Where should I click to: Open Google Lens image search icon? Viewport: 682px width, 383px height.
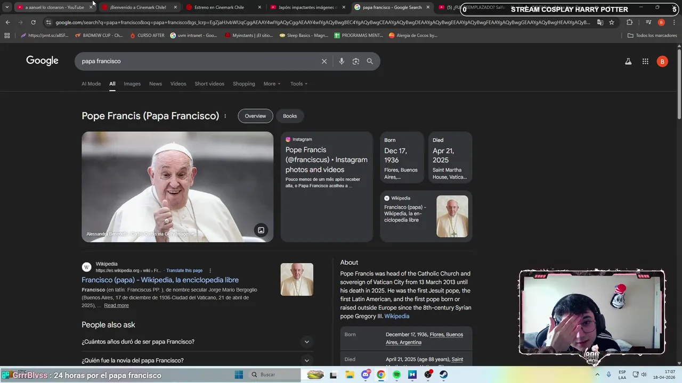(x=356, y=61)
